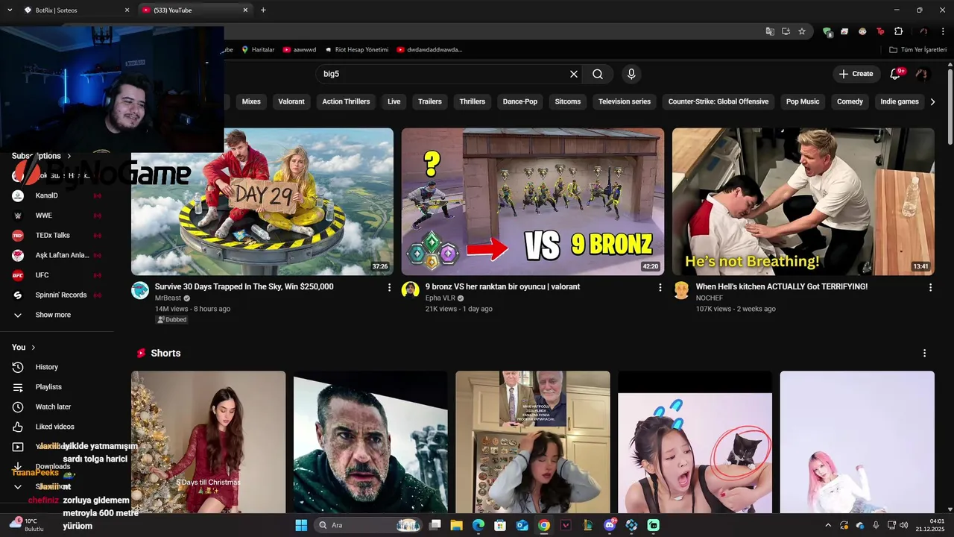Start voice search with microphone
The width and height of the screenshot is (954, 537).
click(x=631, y=74)
